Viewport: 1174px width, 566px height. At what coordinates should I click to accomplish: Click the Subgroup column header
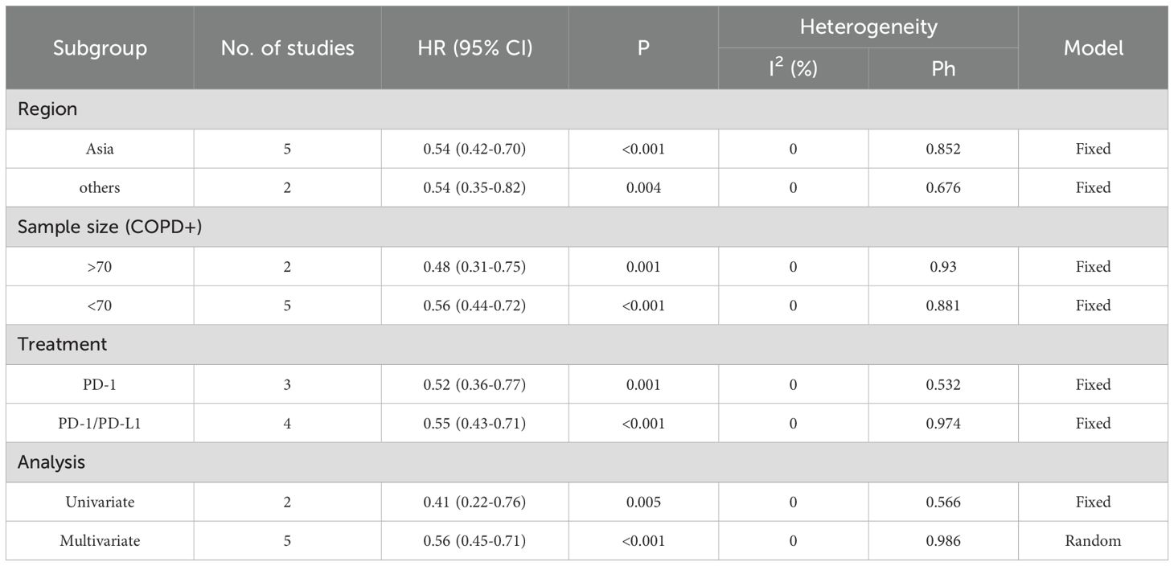(x=100, y=48)
